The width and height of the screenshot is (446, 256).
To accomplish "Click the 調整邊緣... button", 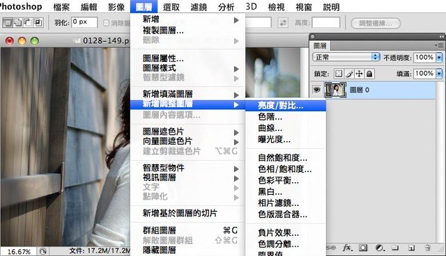I will 376,23.
